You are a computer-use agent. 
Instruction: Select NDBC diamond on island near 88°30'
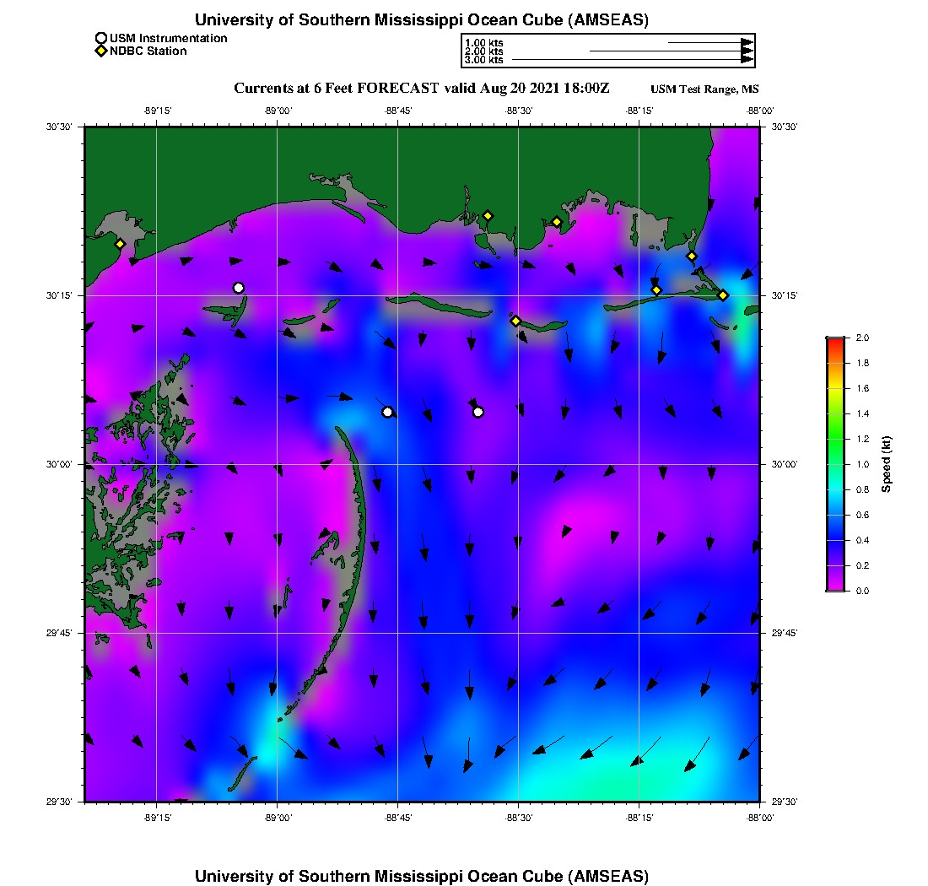tap(515, 321)
